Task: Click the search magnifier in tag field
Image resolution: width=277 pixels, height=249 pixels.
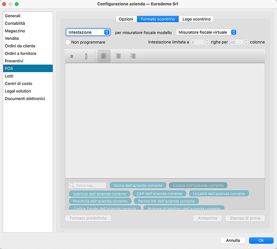Action: (x=72, y=185)
